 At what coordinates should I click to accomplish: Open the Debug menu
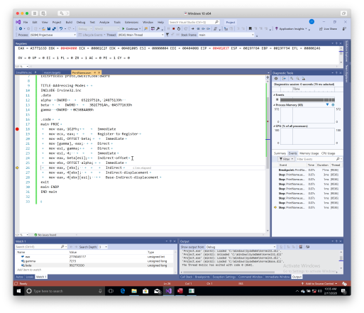point(81,22)
